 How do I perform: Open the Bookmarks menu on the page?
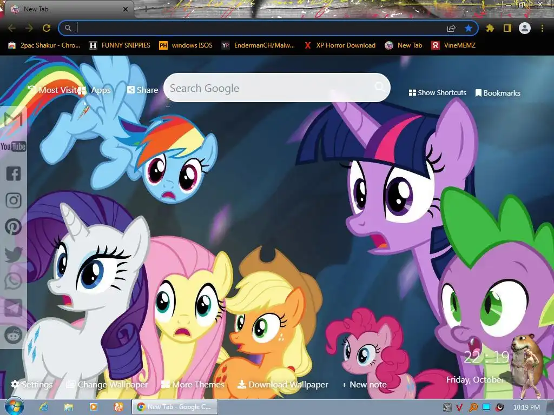click(x=498, y=93)
